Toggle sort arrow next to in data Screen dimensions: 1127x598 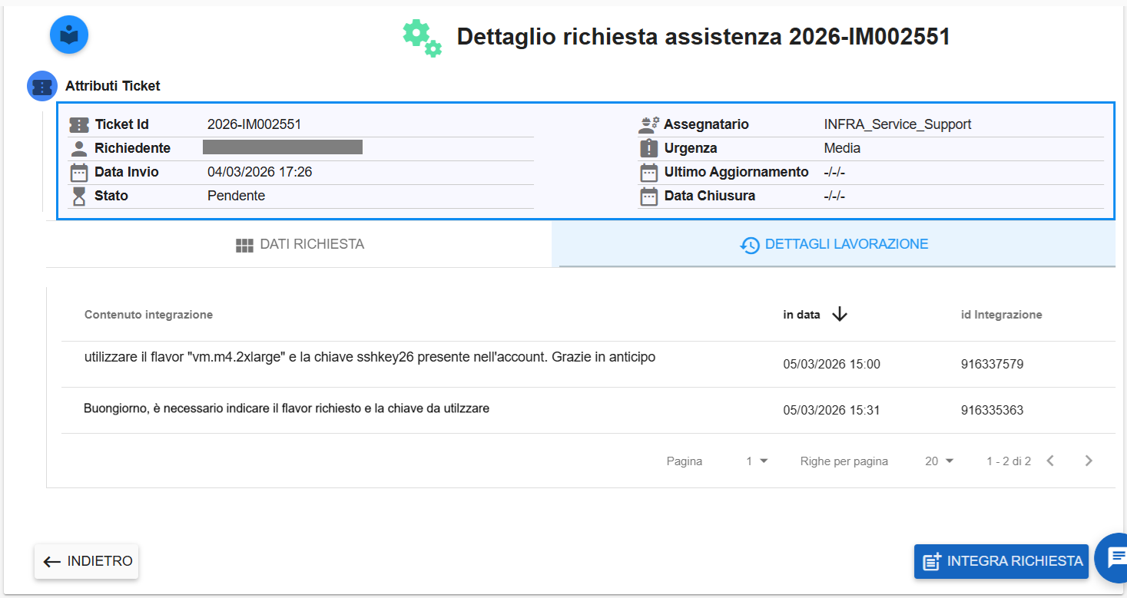click(x=840, y=314)
